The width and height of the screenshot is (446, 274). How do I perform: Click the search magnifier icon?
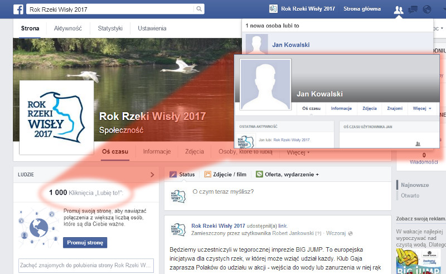199,9
